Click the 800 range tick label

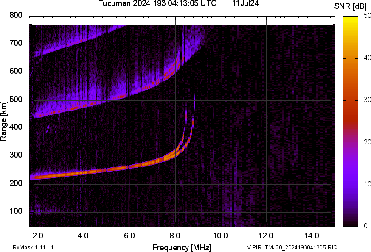[x=16, y=15]
